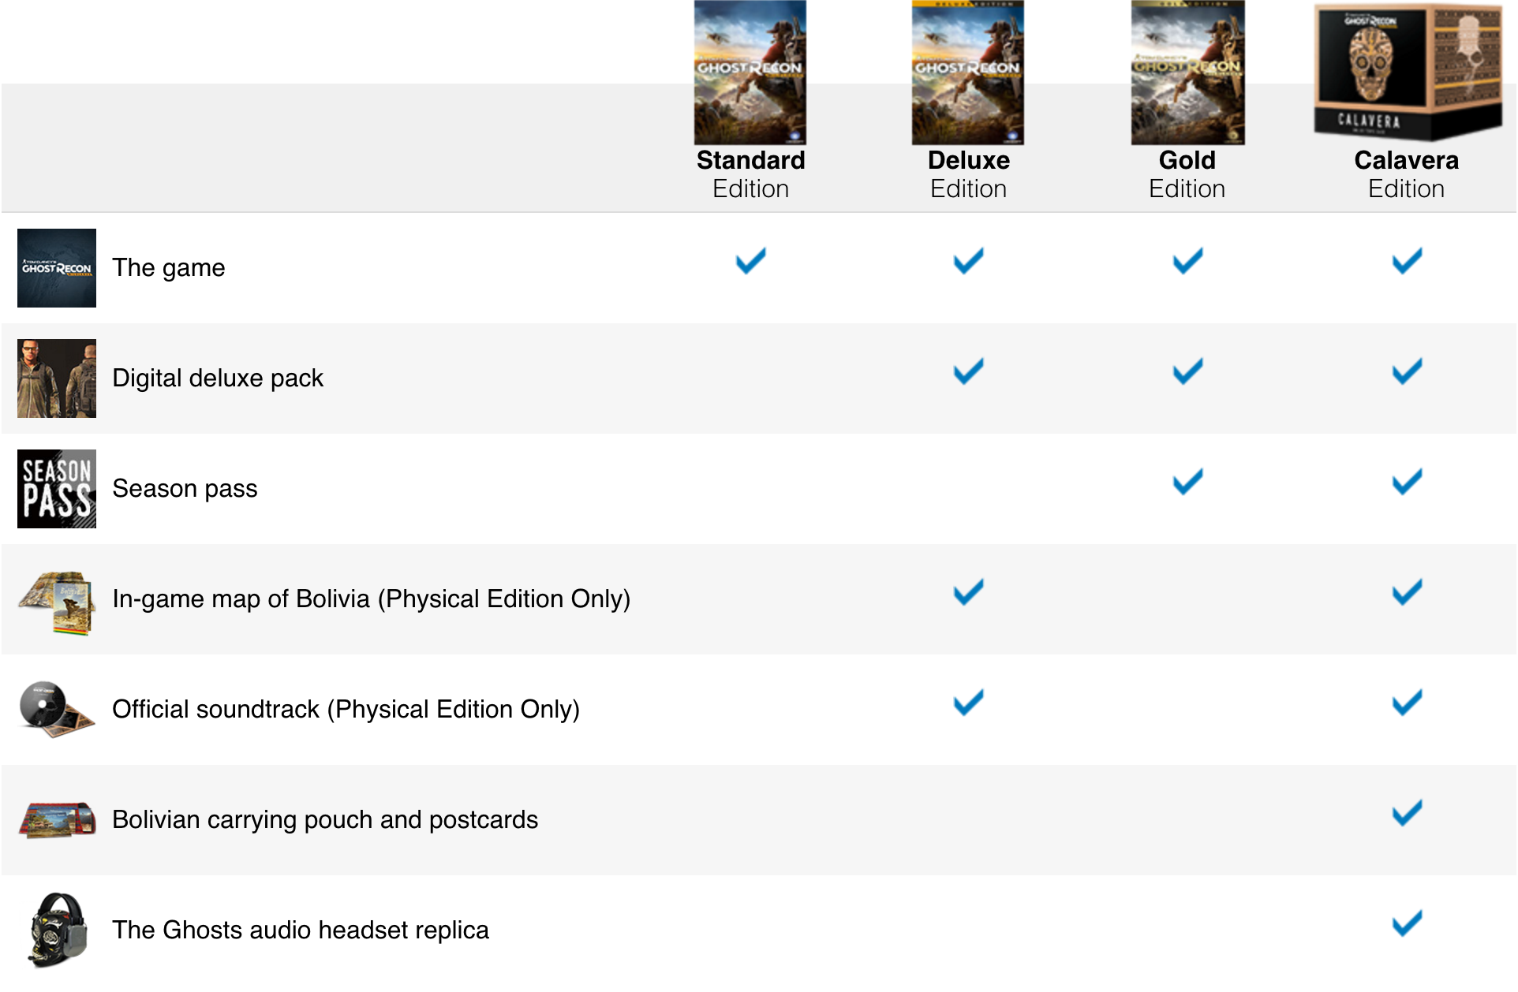Image resolution: width=1518 pixels, height=992 pixels.
Task: Click the Digital deluxe pack soldiers icon
Action: pos(57,379)
